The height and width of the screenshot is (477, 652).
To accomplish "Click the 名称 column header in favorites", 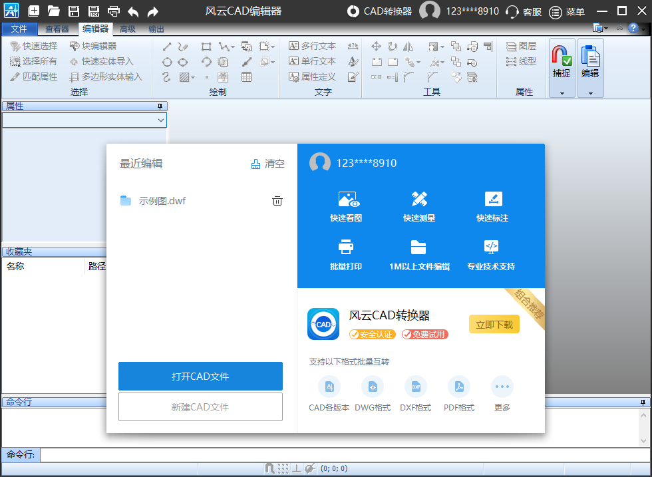I will pos(15,267).
